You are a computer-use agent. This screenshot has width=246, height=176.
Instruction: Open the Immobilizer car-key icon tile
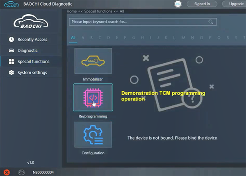click(93, 61)
